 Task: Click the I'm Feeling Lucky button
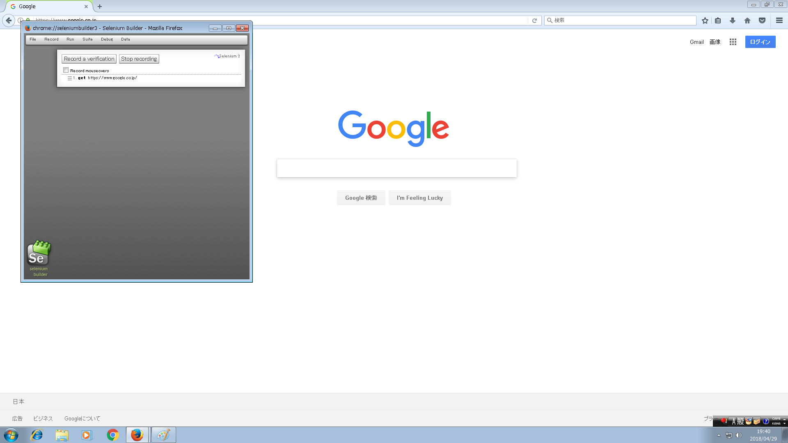pos(419,198)
